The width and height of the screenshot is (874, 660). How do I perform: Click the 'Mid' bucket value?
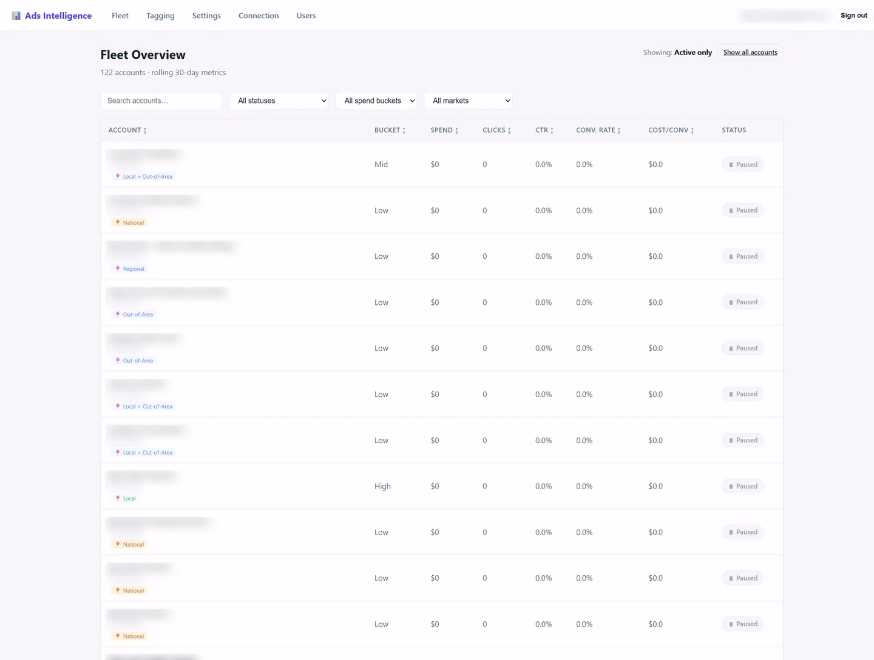381,164
